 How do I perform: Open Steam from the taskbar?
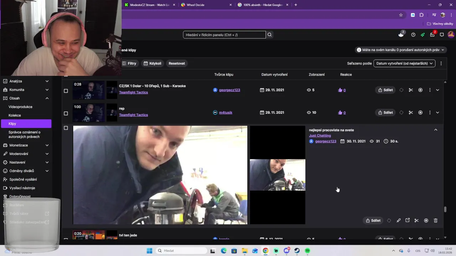click(297, 251)
